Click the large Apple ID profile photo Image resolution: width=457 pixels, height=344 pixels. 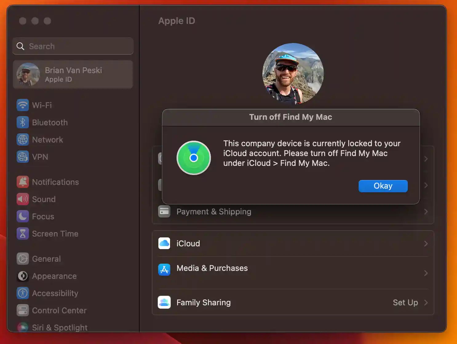[x=293, y=74]
